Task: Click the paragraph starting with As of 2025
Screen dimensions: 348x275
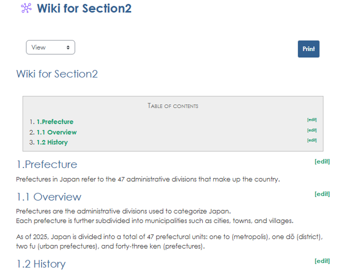Action: tap(168, 241)
